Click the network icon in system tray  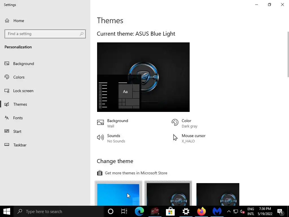[236, 211]
